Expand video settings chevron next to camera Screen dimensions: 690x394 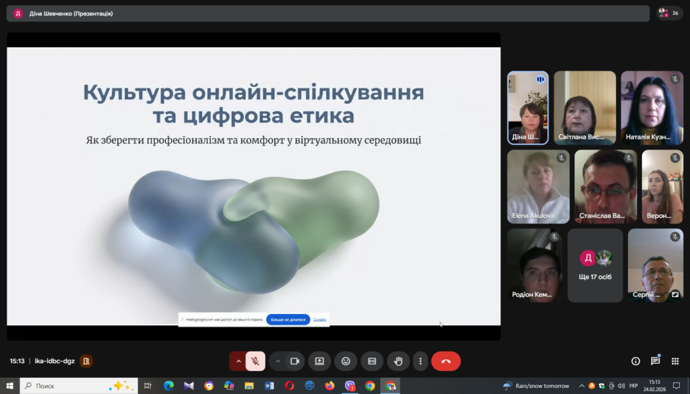(278, 361)
